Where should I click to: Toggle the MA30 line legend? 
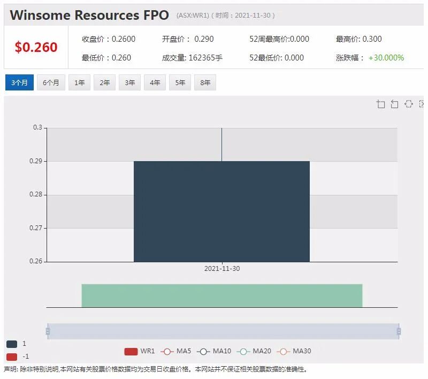pyautogui.click(x=294, y=351)
